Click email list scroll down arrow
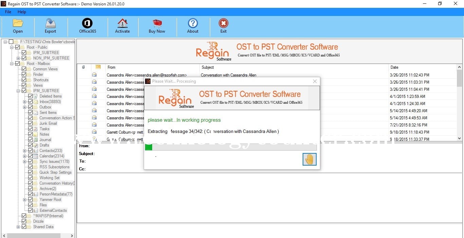 point(460,138)
